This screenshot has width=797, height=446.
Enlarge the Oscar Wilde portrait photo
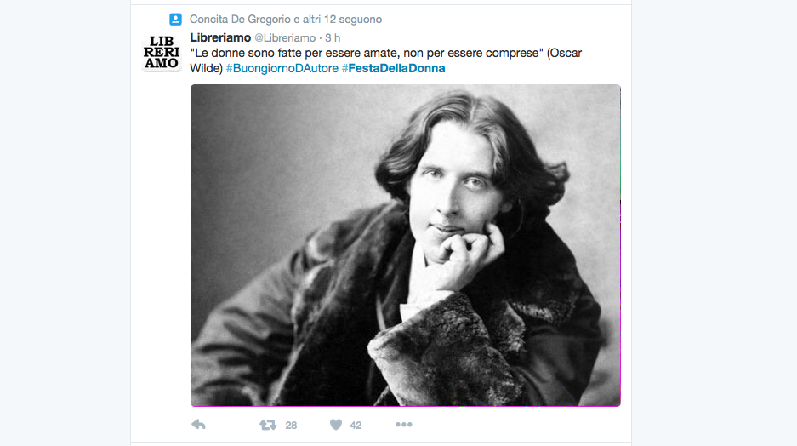[x=406, y=246]
